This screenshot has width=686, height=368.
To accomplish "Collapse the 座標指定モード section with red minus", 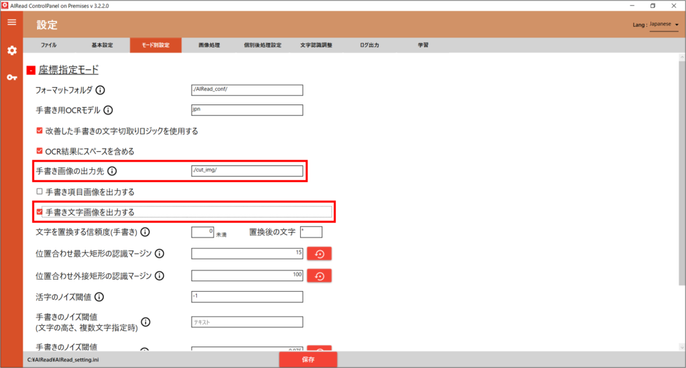I will 31,70.
